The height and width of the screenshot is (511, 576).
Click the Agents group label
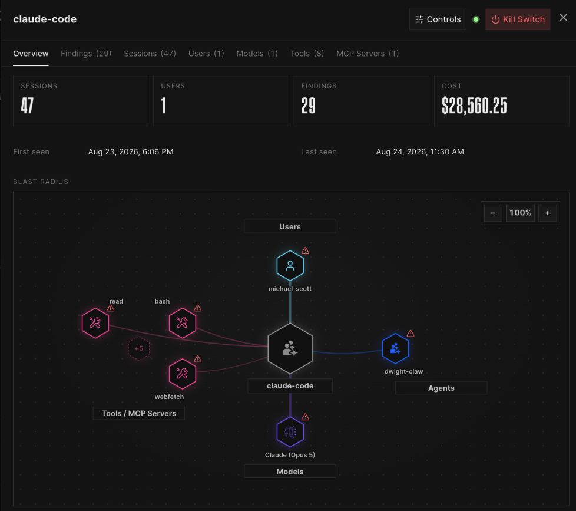(441, 388)
